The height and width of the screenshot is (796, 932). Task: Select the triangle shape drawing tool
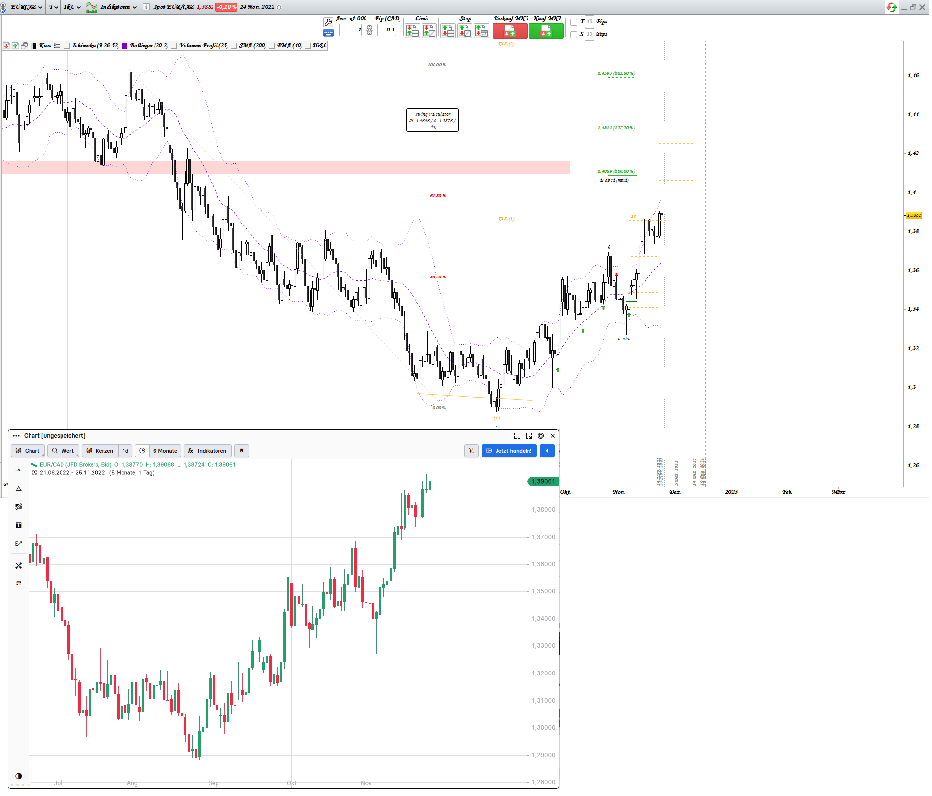(x=19, y=489)
